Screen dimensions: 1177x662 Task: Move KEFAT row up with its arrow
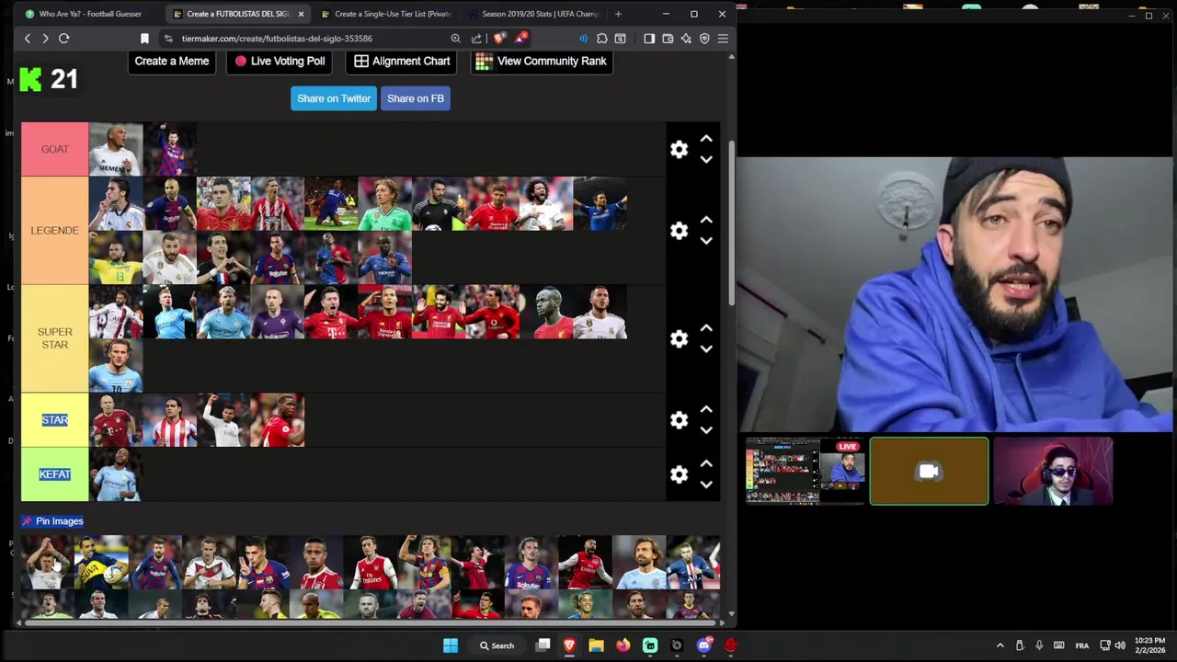(x=706, y=463)
